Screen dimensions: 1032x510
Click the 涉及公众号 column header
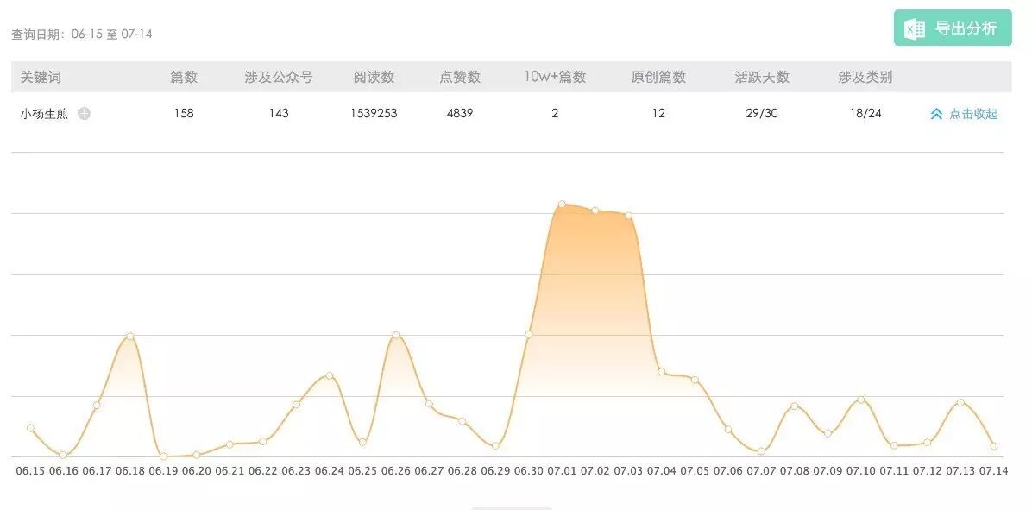(278, 77)
